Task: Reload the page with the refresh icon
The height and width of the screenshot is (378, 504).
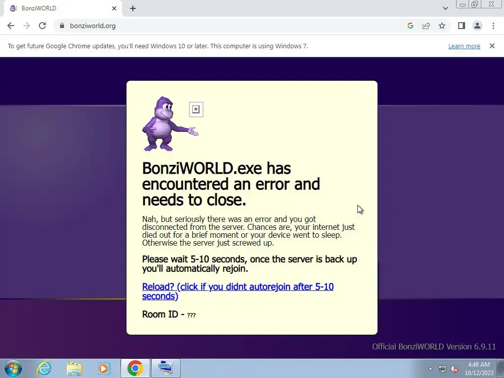Action: click(42, 26)
